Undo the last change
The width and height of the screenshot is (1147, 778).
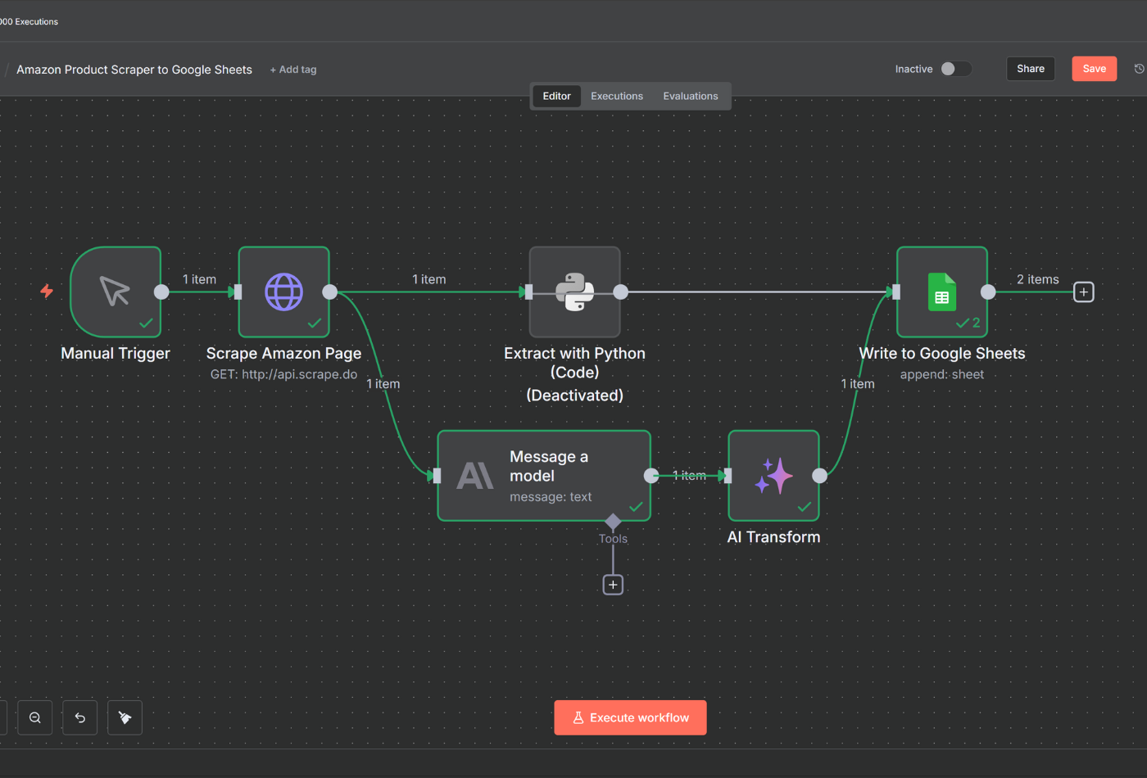[x=79, y=717]
